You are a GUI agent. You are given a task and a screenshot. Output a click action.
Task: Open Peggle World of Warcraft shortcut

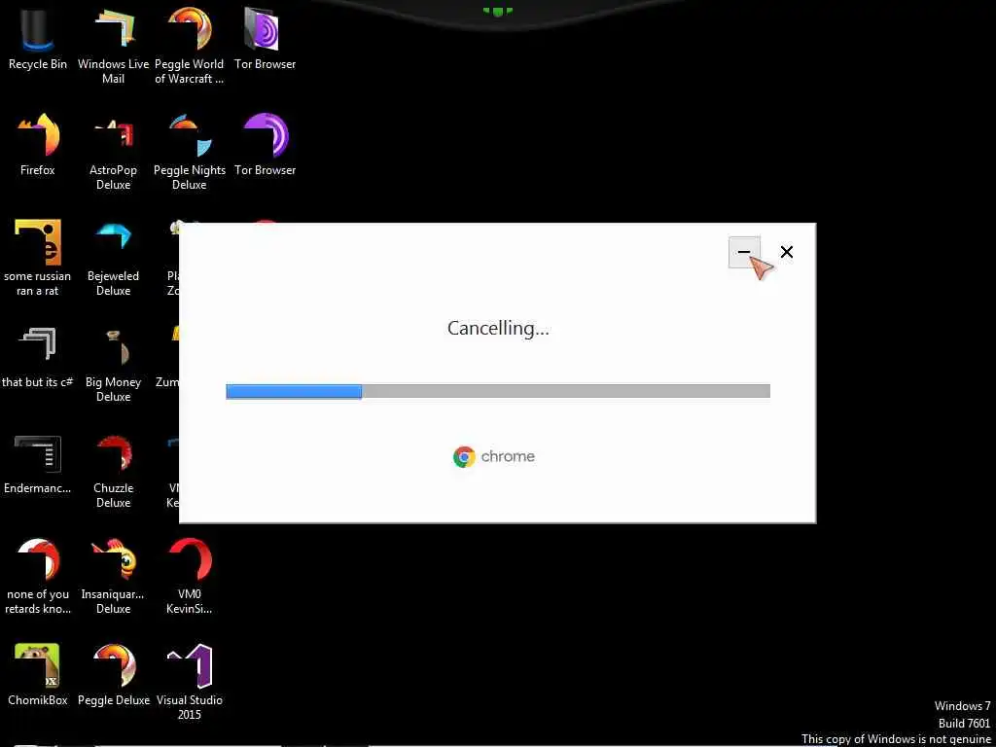(x=190, y=45)
